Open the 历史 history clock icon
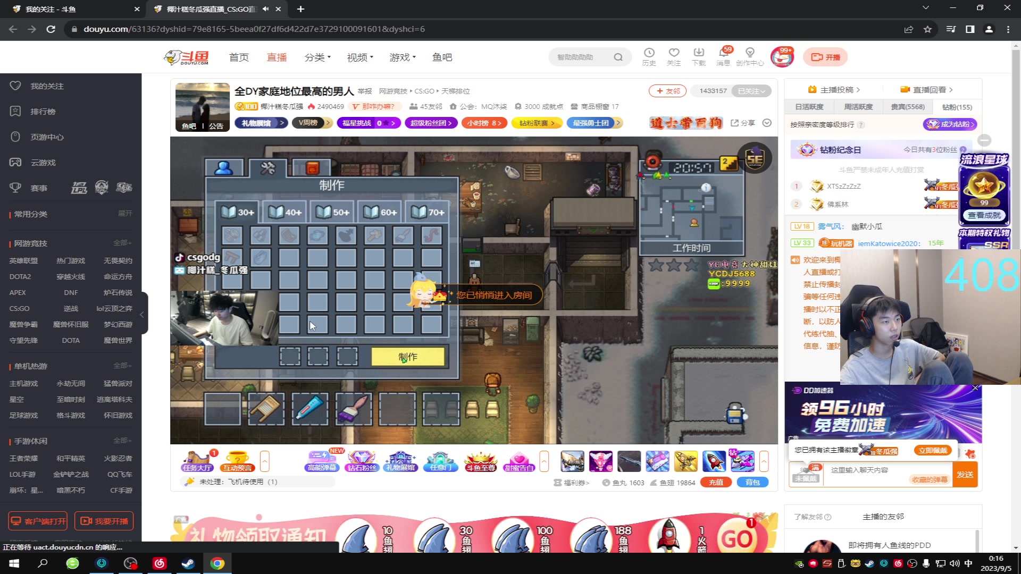The image size is (1021, 574). tap(649, 56)
